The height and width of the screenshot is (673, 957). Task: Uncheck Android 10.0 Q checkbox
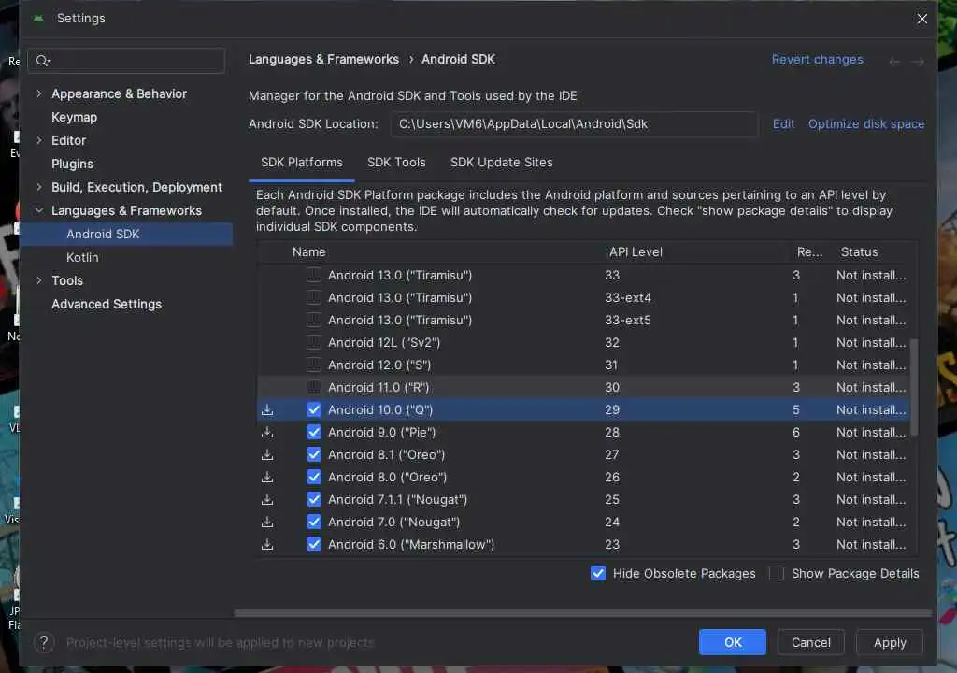(314, 409)
